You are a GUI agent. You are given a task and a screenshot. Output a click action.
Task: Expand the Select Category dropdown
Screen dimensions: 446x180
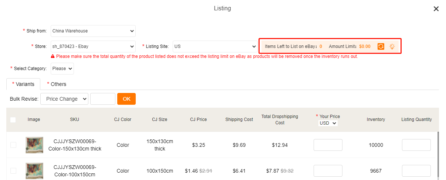coord(62,69)
